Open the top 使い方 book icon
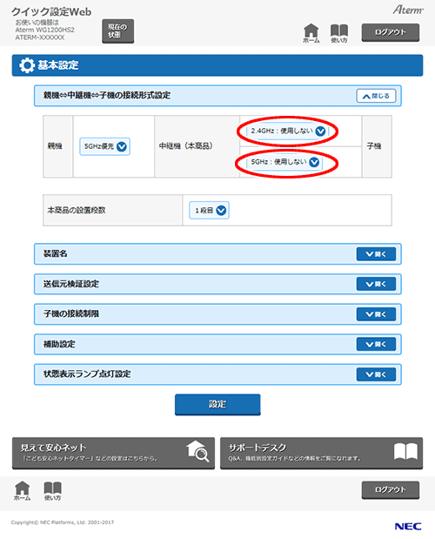Screen dimensions: 435x539 pyautogui.click(x=339, y=33)
